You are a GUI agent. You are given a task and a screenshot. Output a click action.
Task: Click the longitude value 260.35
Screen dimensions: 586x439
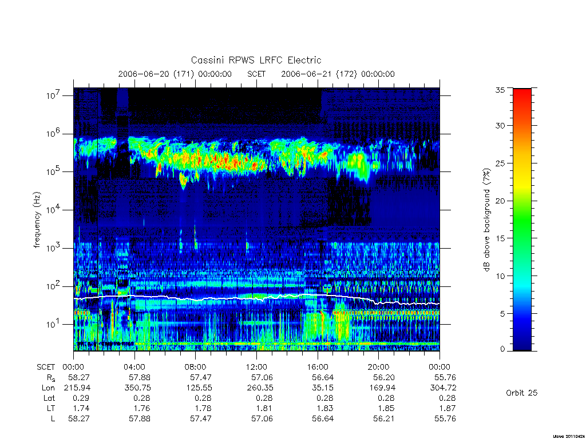click(260, 388)
